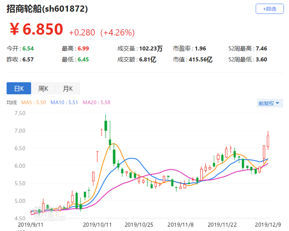The image size is (289, 231).
Task: Add stock to watchlist with +自选 button
Action: (270, 9)
